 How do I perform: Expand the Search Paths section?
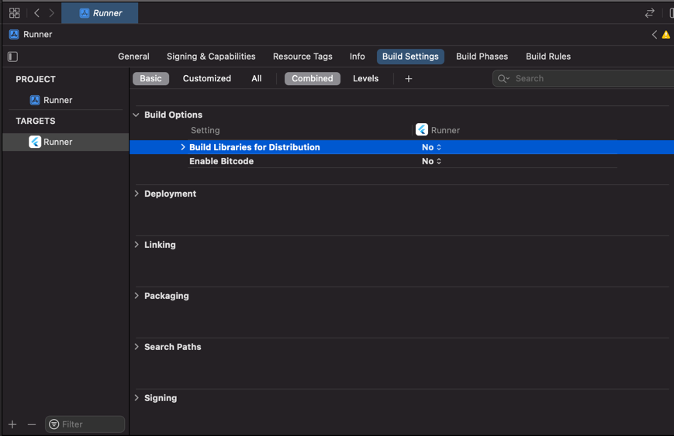[x=137, y=347]
